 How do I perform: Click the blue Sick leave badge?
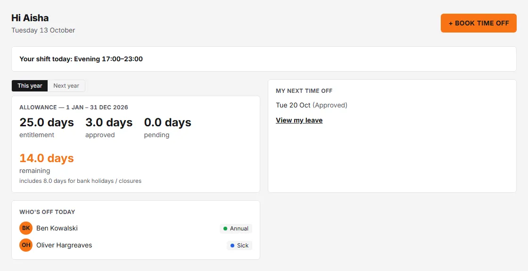click(x=239, y=246)
